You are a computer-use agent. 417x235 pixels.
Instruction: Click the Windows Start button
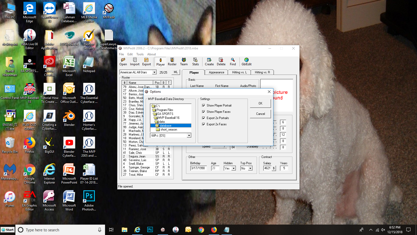8,230
